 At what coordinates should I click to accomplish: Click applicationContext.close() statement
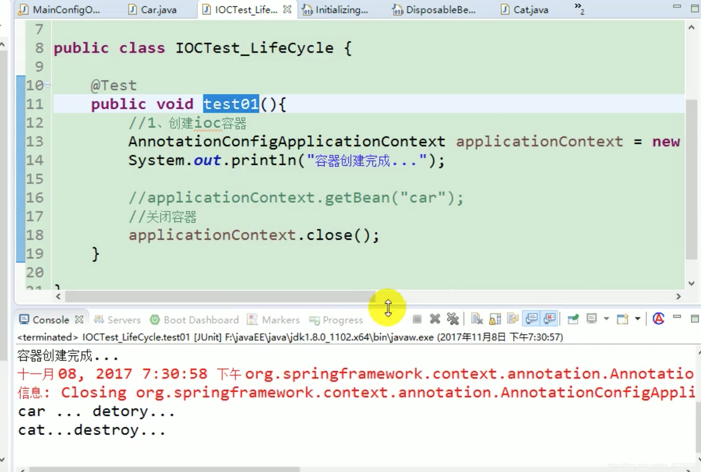coord(254,235)
